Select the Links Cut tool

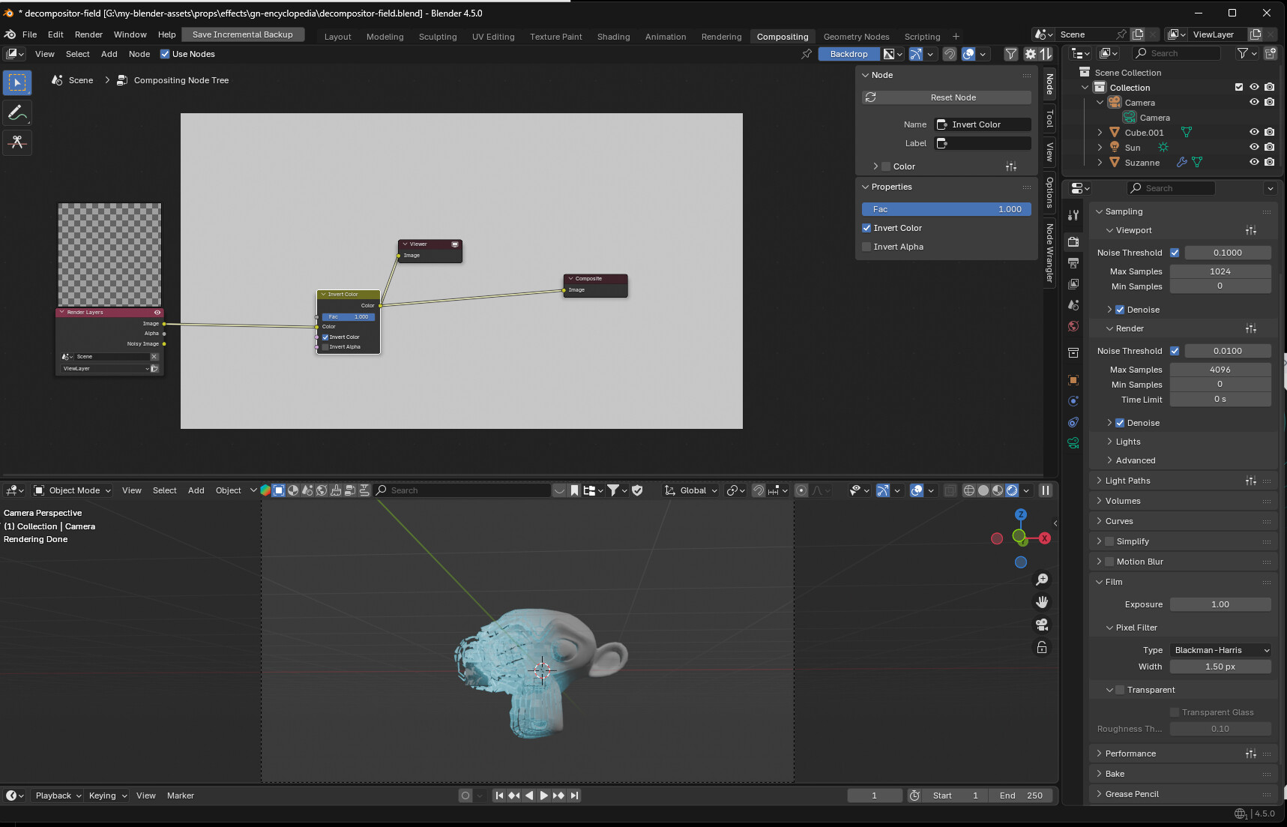click(x=17, y=142)
